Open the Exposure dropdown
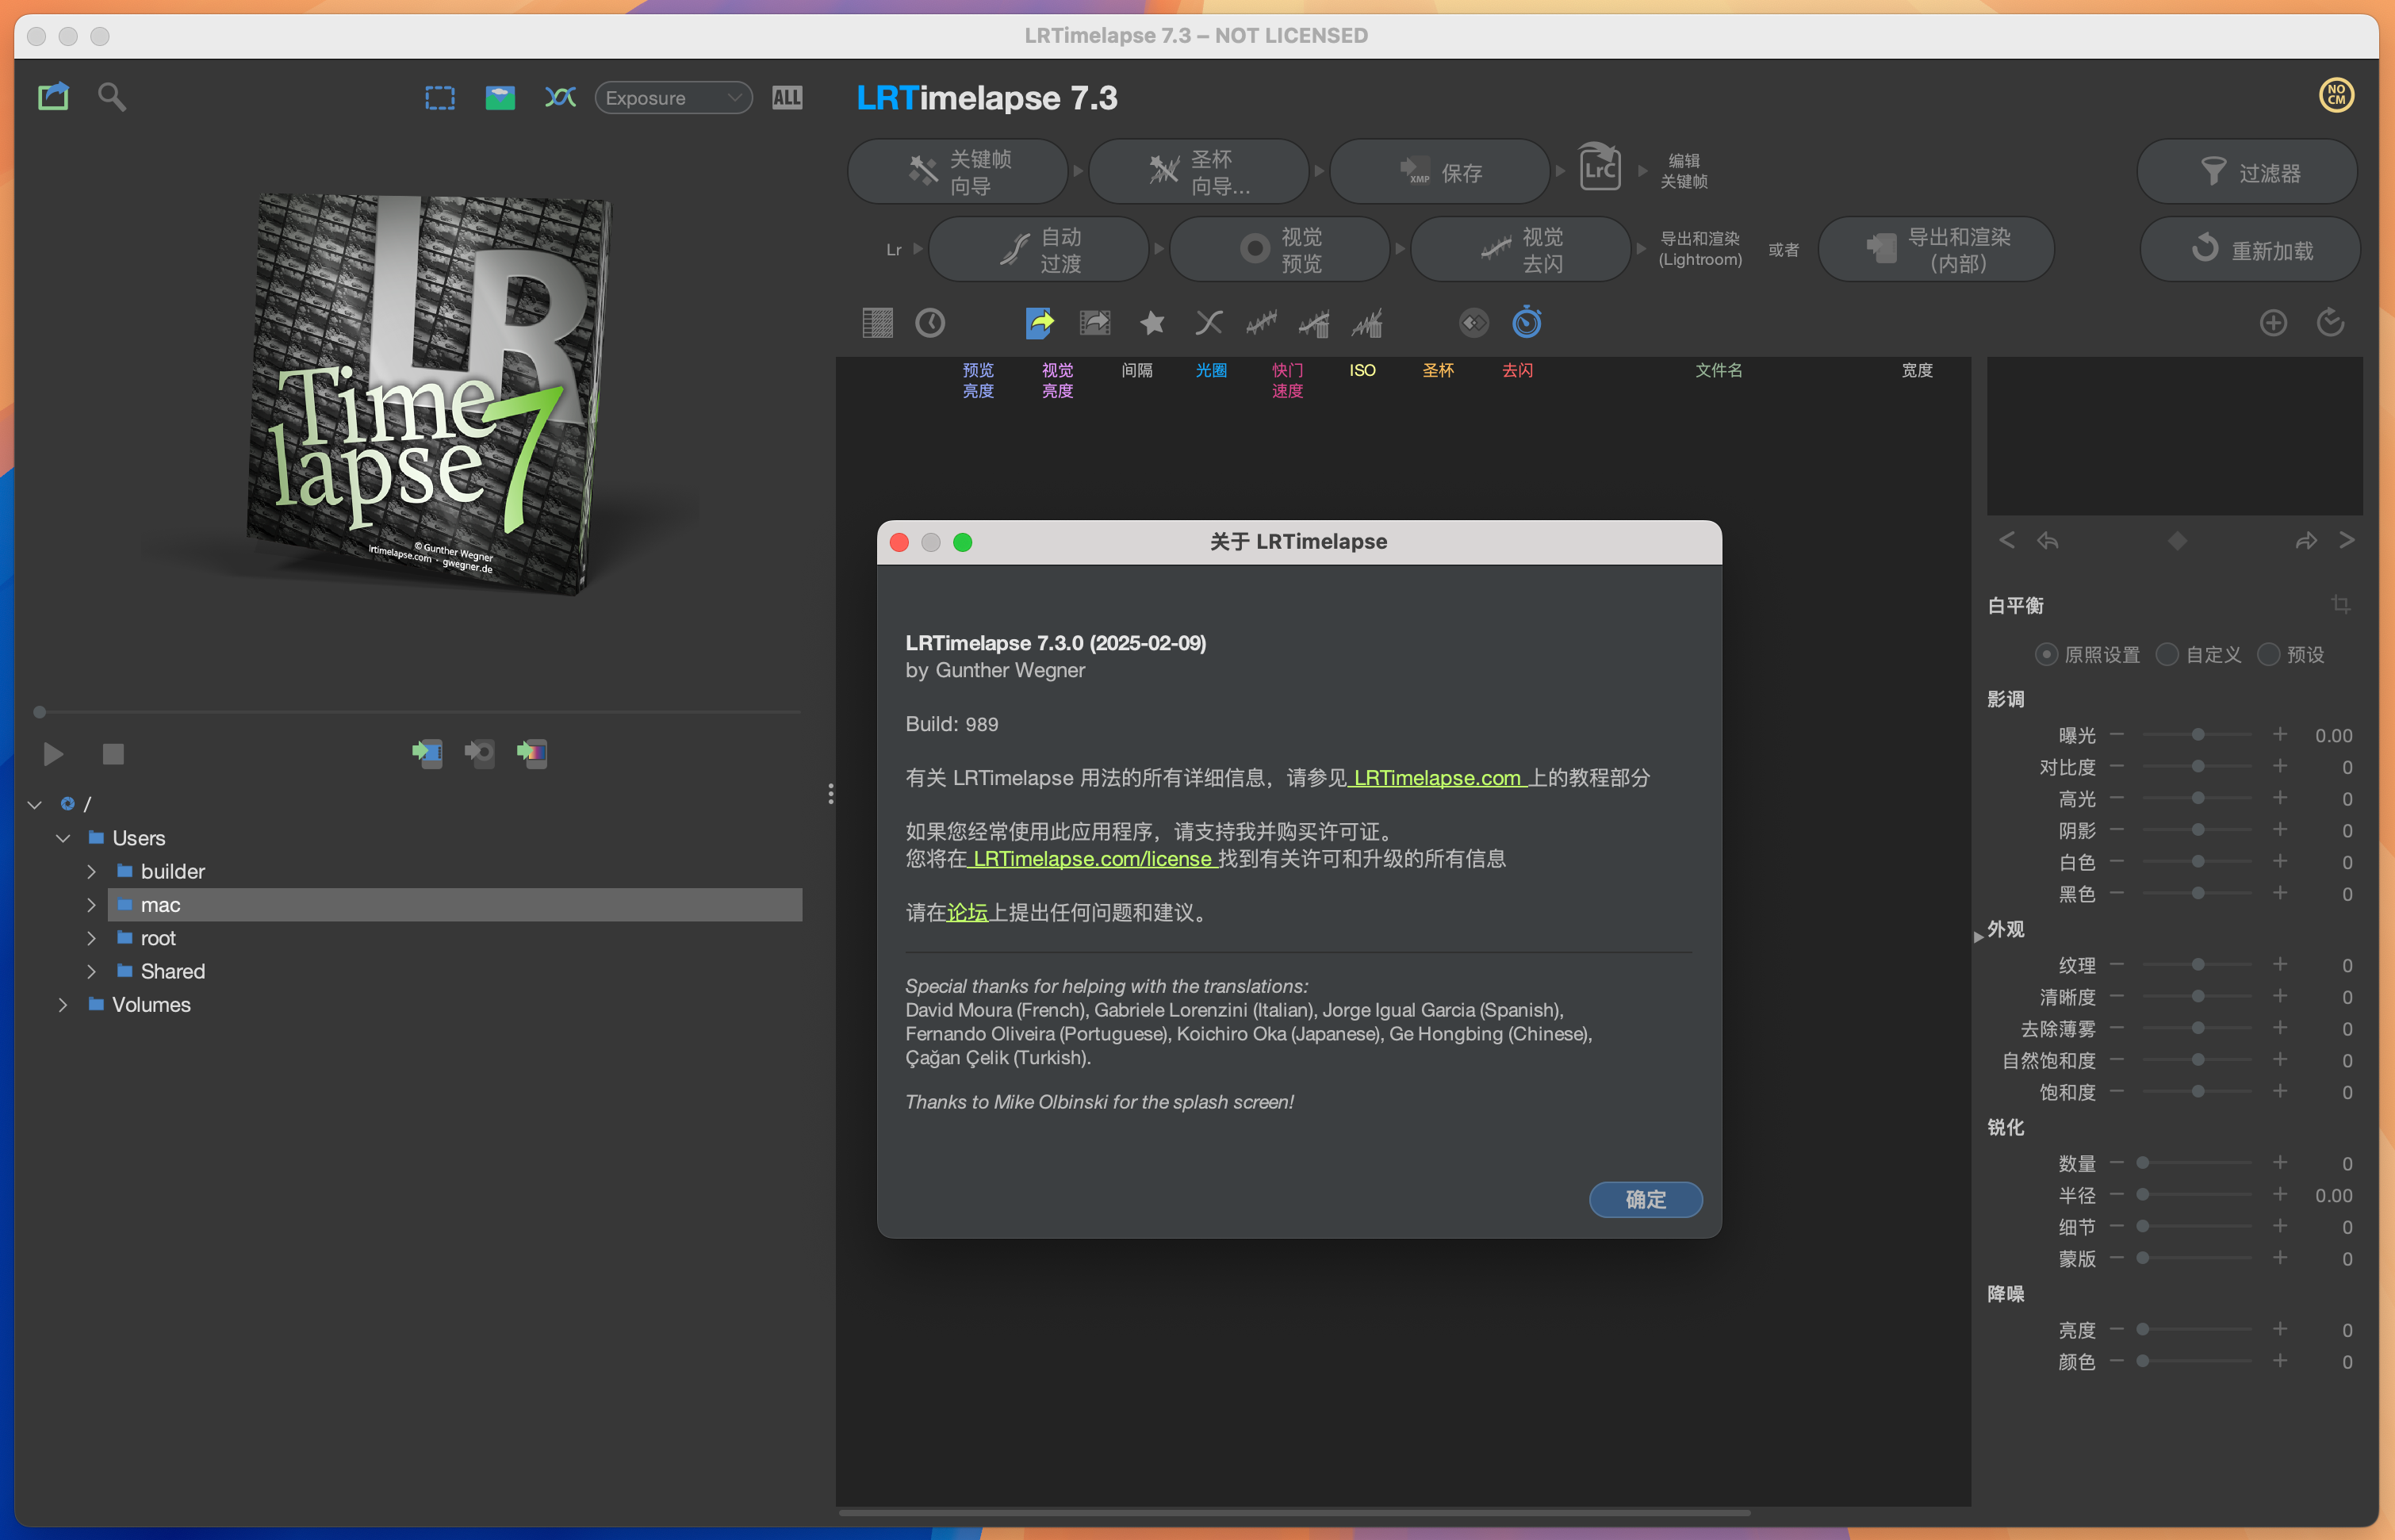This screenshot has width=2395, height=1540. point(673,98)
